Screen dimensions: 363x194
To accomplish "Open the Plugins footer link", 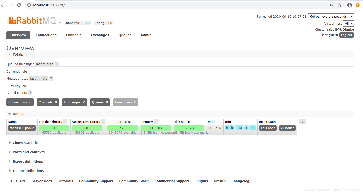I will click(x=202, y=181).
